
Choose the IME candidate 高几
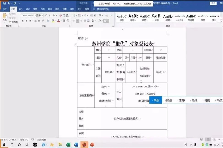194,100
